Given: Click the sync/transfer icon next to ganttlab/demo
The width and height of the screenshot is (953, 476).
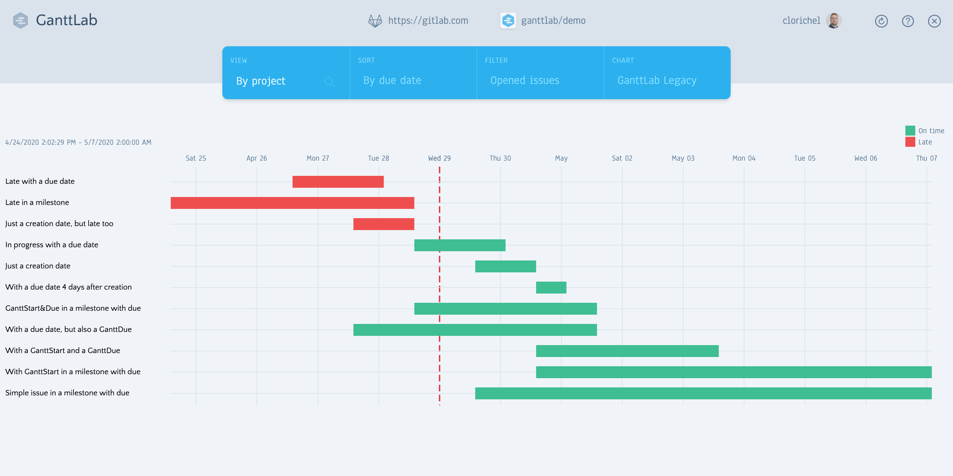Looking at the screenshot, I should point(507,20).
